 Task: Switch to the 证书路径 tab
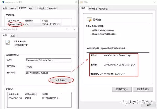coord(103,9)
